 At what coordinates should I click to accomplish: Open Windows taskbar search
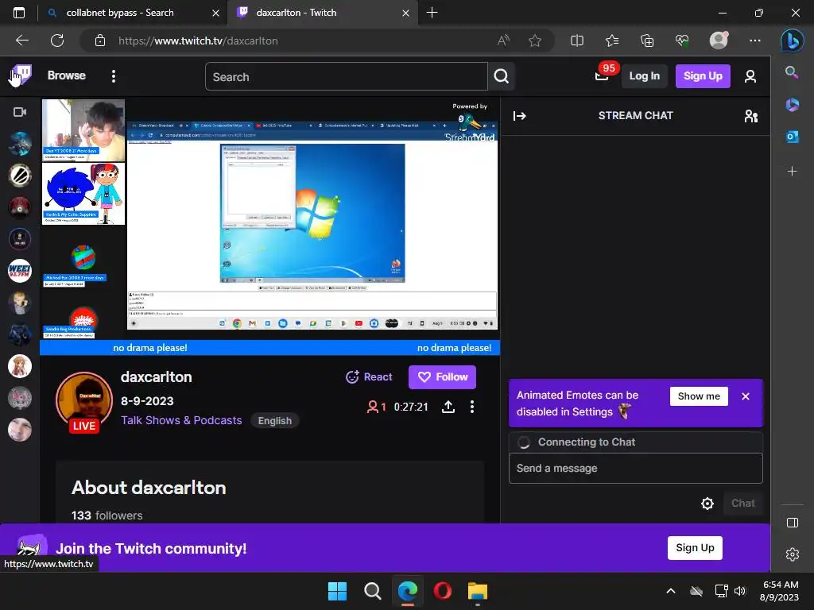372,591
